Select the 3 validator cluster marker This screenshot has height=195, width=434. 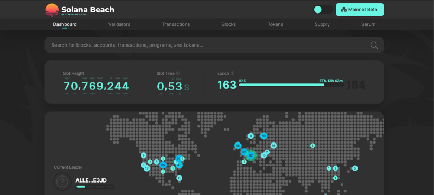[x=156, y=161]
